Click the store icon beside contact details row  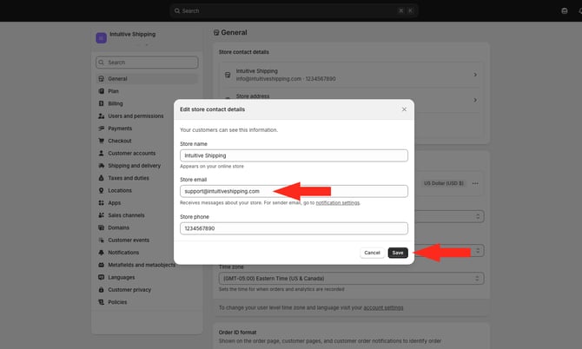228,75
